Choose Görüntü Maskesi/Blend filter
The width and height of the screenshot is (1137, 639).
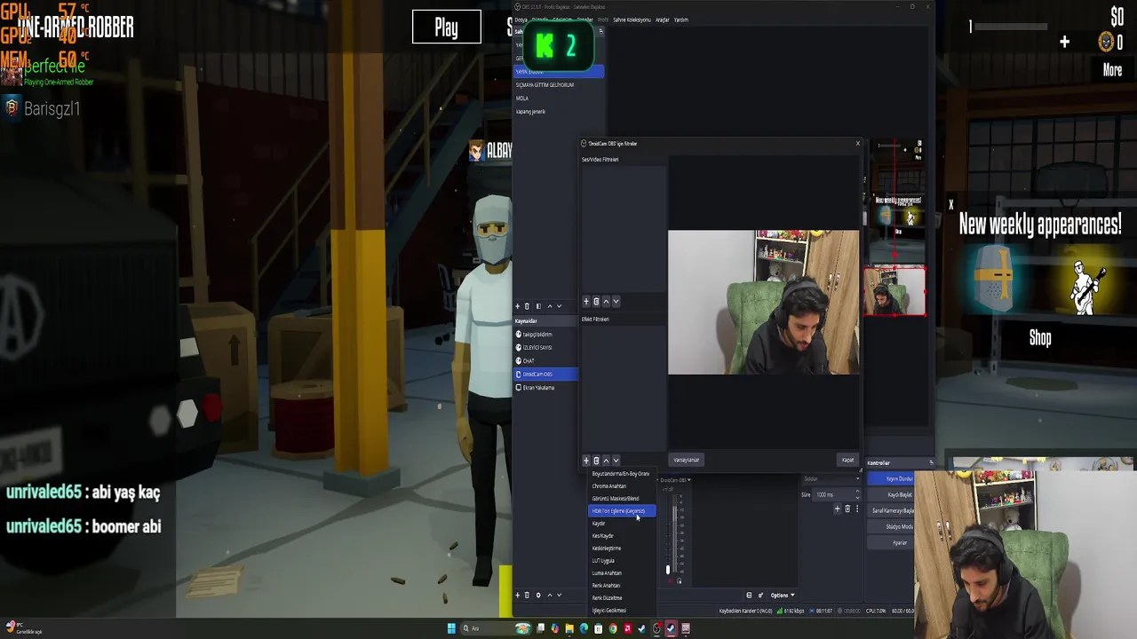coord(621,499)
